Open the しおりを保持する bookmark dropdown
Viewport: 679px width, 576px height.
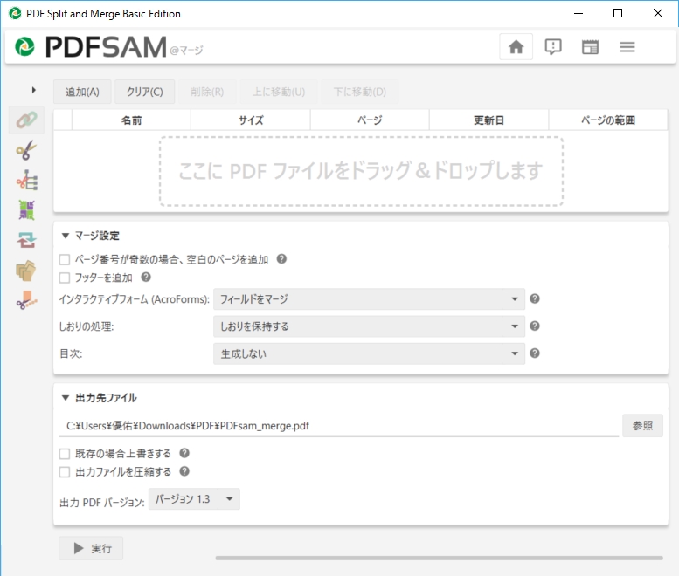pyautogui.click(x=369, y=326)
